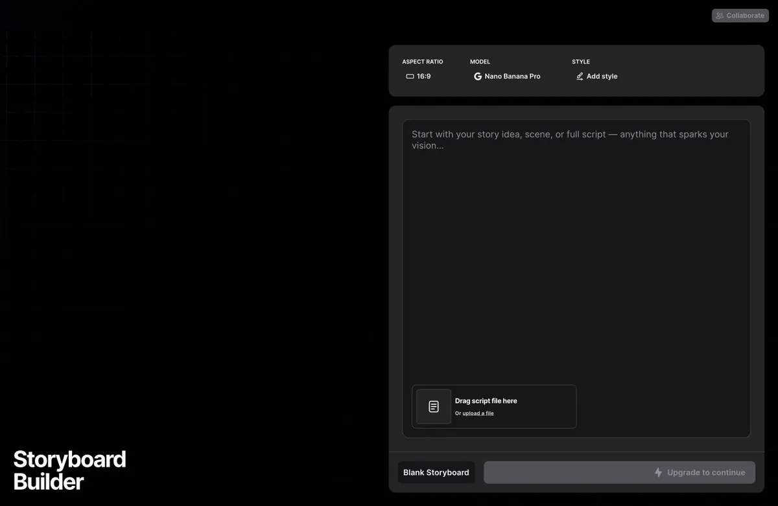Click the Upgrade to continue button

(x=619, y=472)
